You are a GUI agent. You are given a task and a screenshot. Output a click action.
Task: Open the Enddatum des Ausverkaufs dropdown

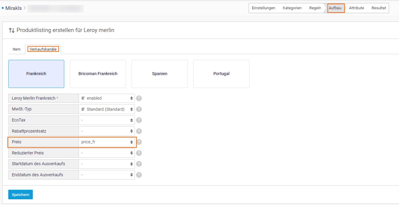(x=107, y=175)
